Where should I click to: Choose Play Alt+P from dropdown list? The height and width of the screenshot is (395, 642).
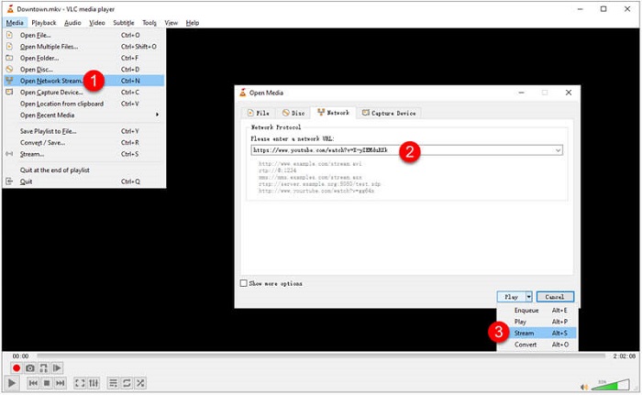pos(537,322)
